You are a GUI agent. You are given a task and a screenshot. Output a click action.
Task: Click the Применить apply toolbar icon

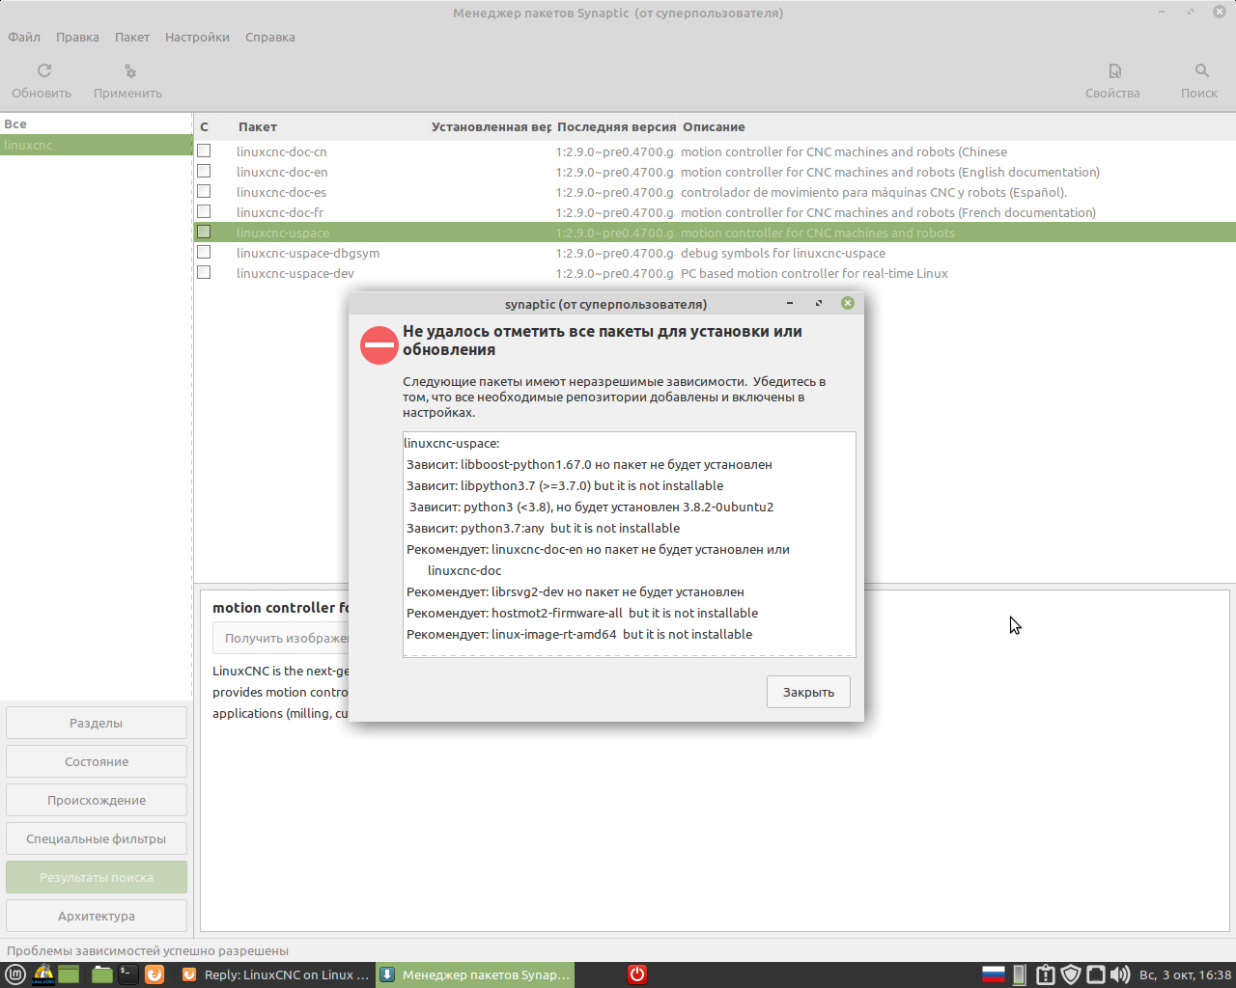[129, 70]
